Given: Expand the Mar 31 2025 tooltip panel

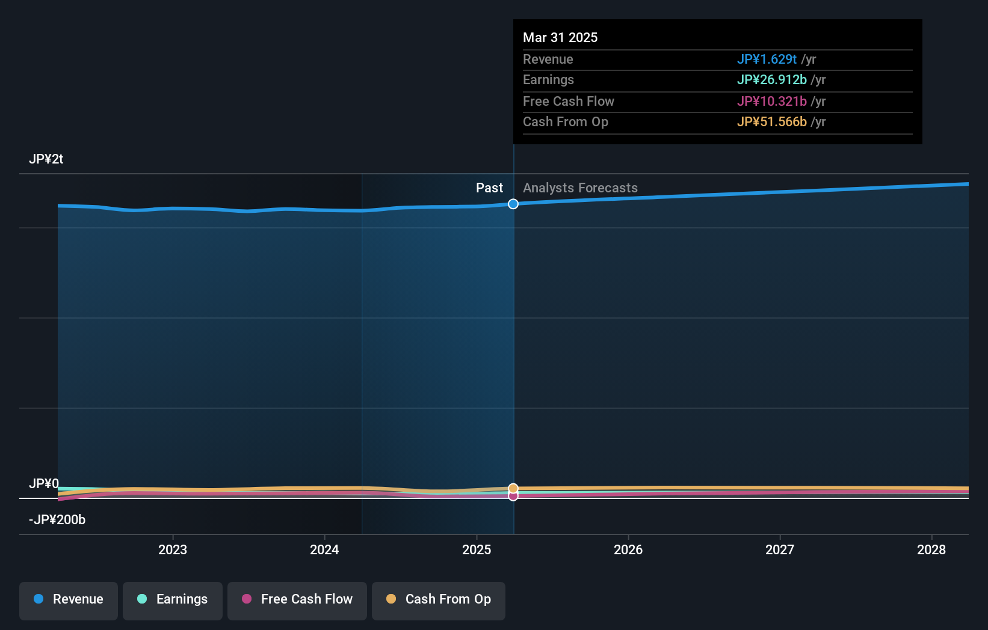Looking at the screenshot, I should [x=717, y=81].
